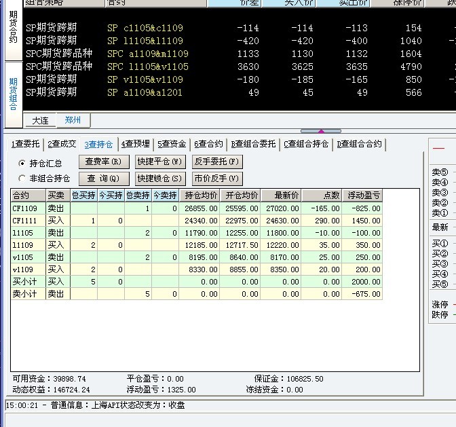Viewport: 456px width, 427px height.
Task: Select the SP a1109&a1201 combination row
Action: coord(240,92)
